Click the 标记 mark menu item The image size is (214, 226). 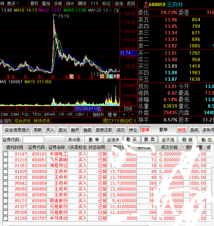106,3
